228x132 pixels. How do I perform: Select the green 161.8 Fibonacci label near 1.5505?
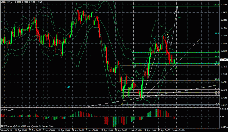pos(217,5)
